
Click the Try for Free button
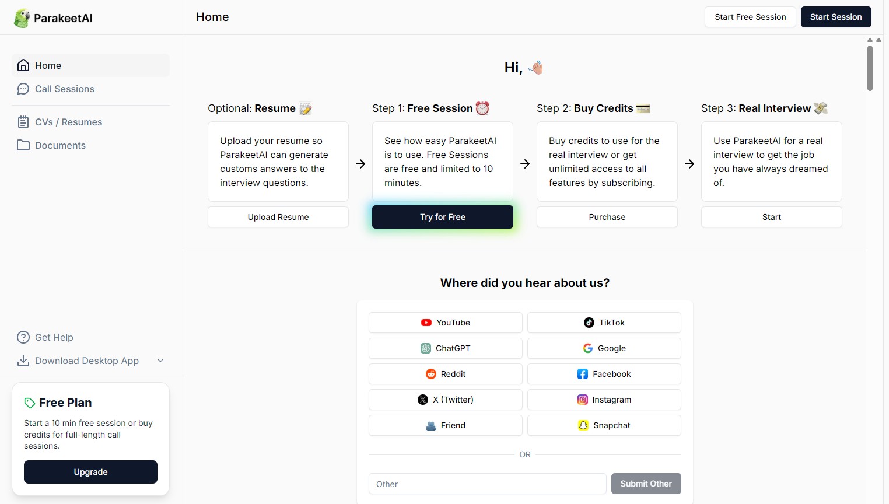pyautogui.click(x=442, y=216)
